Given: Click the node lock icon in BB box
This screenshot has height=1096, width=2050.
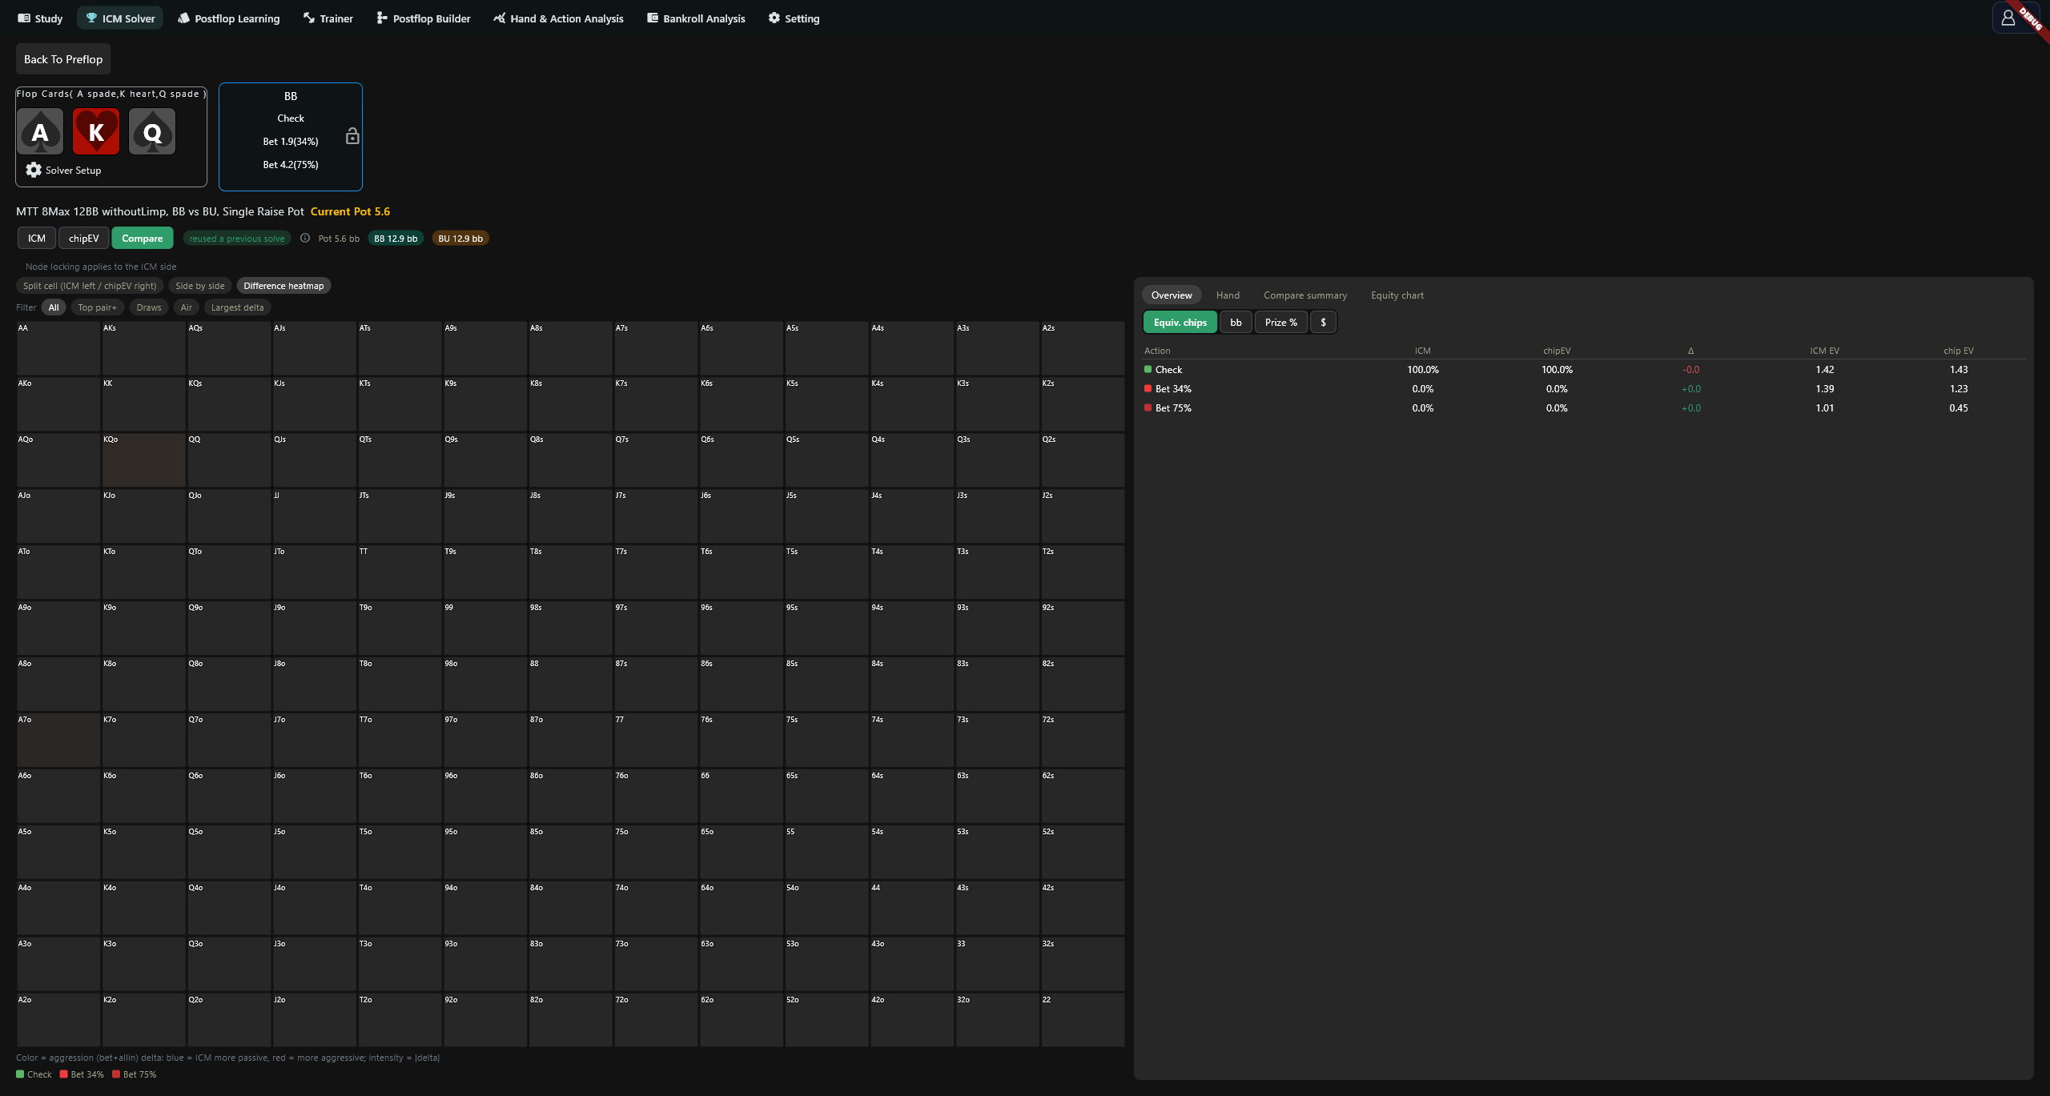Looking at the screenshot, I should pyautogui.click(x=352, y=136).
